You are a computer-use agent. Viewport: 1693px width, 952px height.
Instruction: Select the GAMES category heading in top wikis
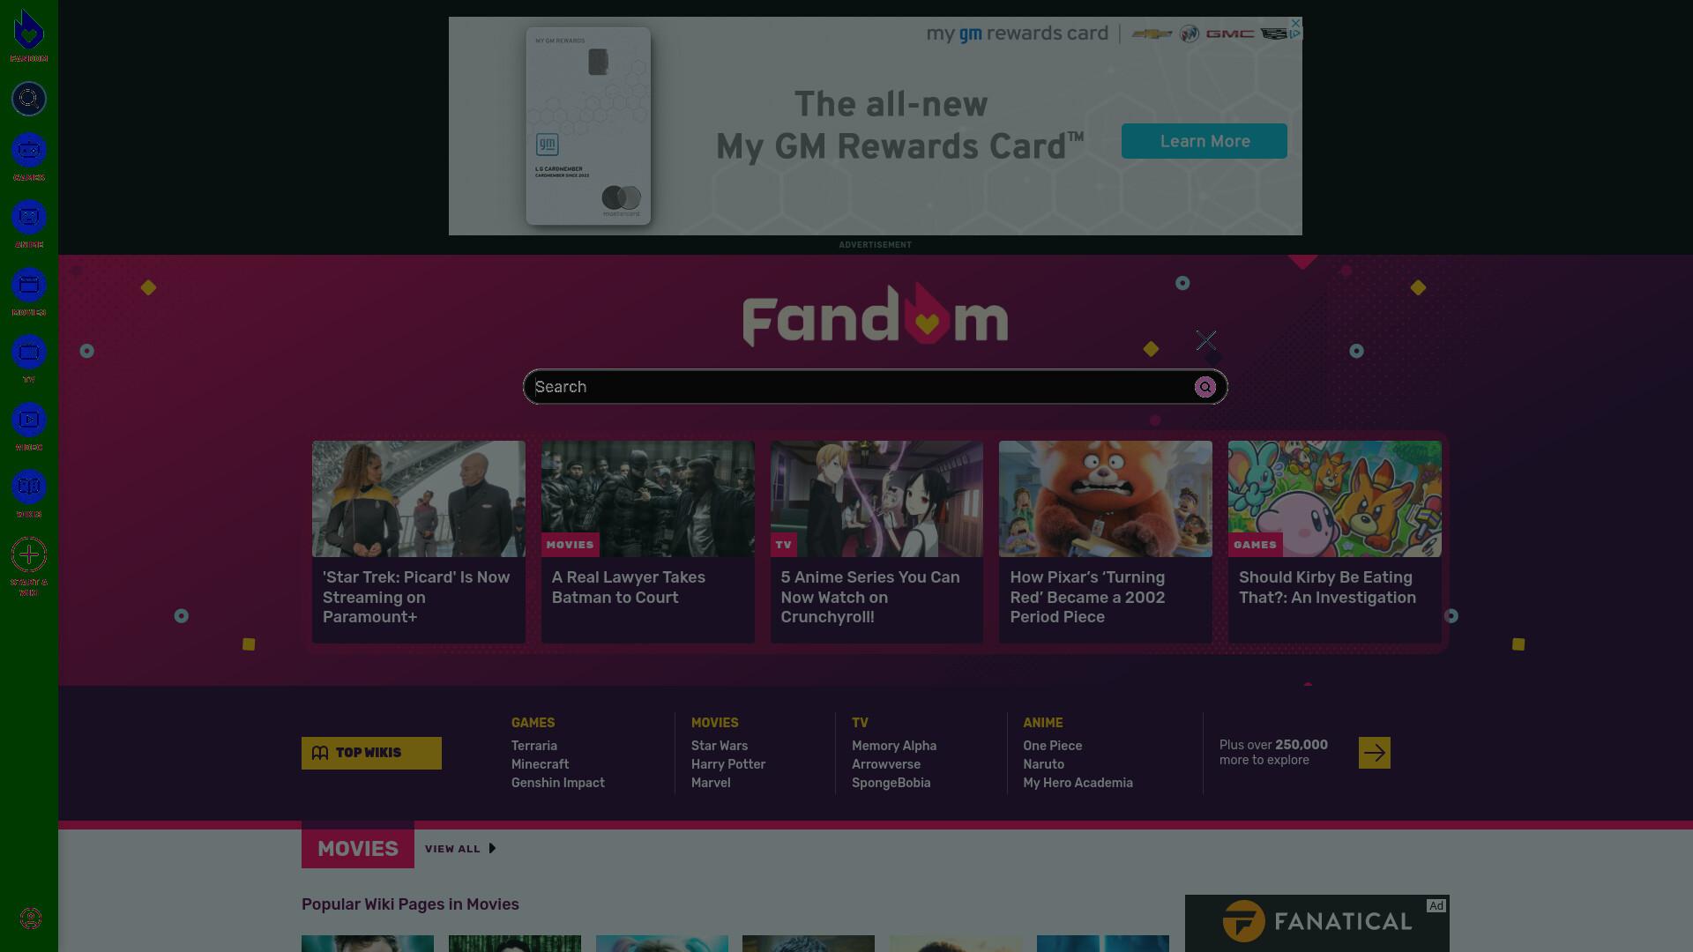tap(533, 723)
